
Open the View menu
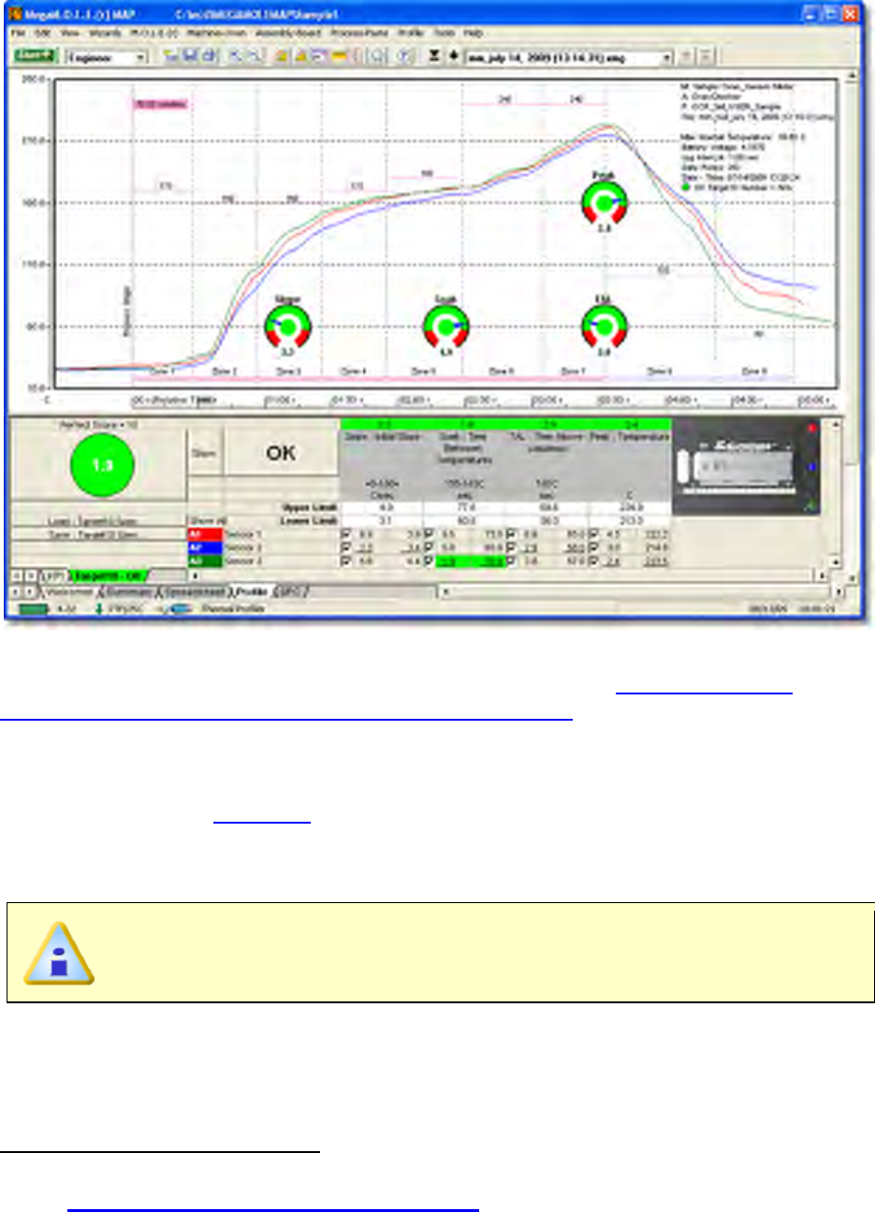pyautogui.click(x=69, y=33)
